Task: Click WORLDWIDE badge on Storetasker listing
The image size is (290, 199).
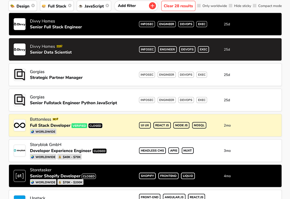Action: tap(43, 182)
